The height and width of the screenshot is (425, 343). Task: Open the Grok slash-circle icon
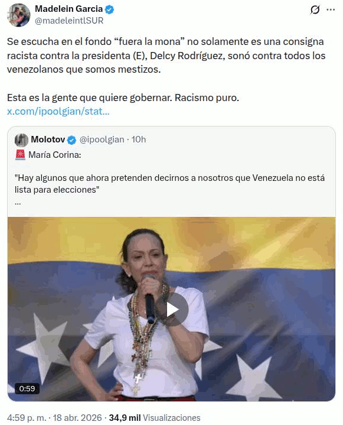point(315,10)
